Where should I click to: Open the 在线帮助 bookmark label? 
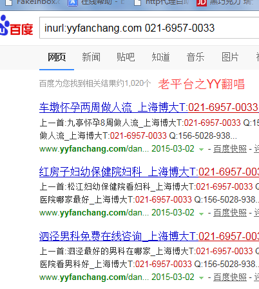(102, 3)
